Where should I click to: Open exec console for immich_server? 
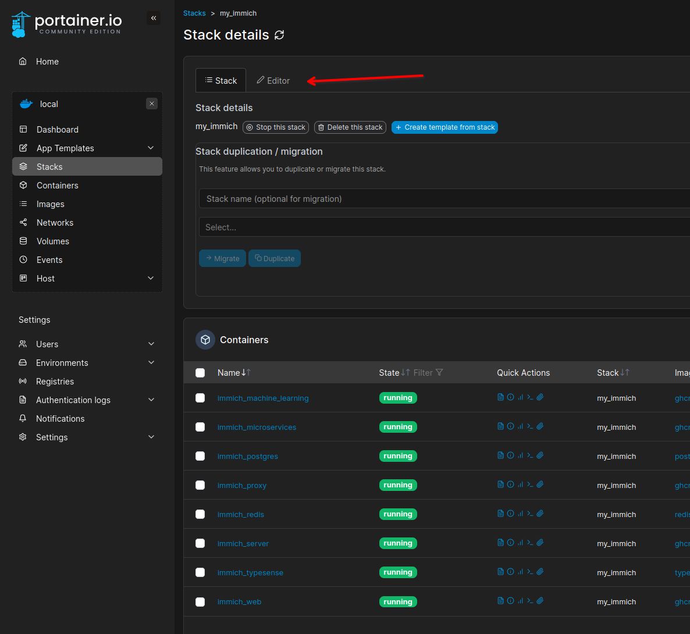[530, 543]
